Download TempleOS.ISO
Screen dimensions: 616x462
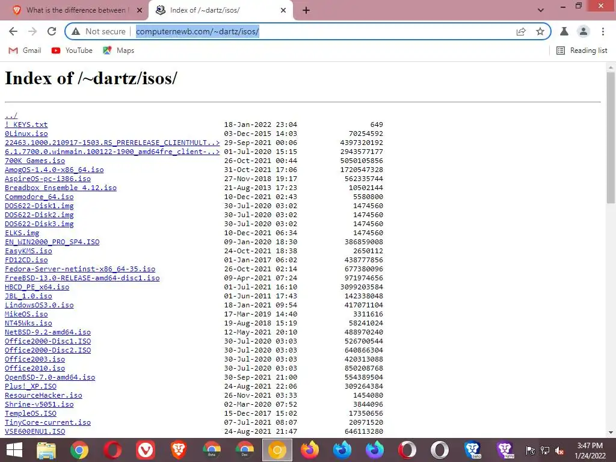[x=30, y=414]
